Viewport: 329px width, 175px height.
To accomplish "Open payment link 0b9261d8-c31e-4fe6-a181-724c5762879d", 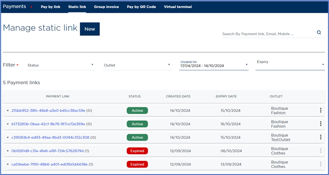I will coord(47,151).
